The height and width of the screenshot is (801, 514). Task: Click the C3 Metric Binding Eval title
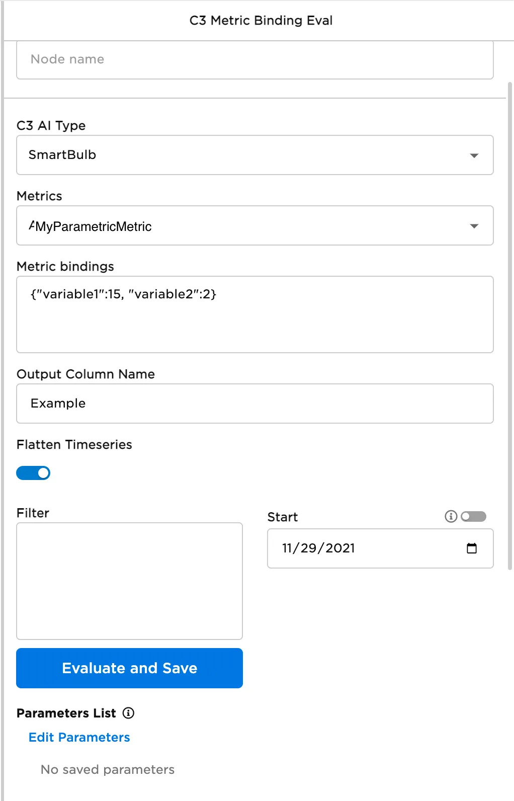261,21
